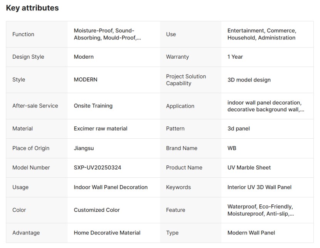This screenshot has width=320, height=248.
Task: Select the 3D model design value
Action: coord(249,80)
